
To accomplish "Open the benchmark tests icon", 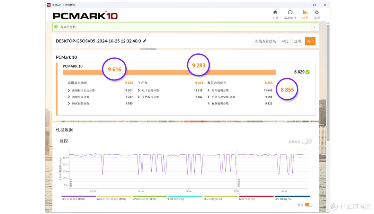I will pos(290,12).
